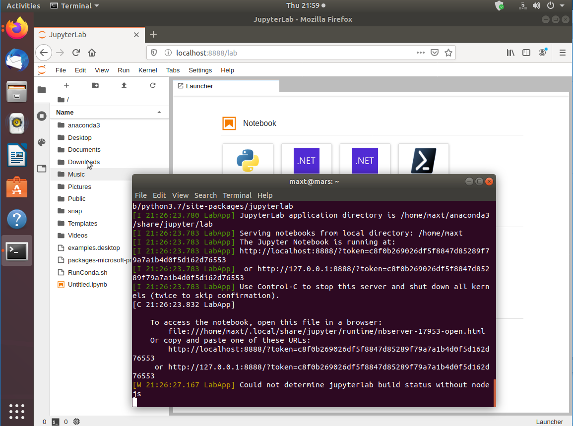Open new Firefox tab with plus button

pyautogui.click(x=153, y=34)
